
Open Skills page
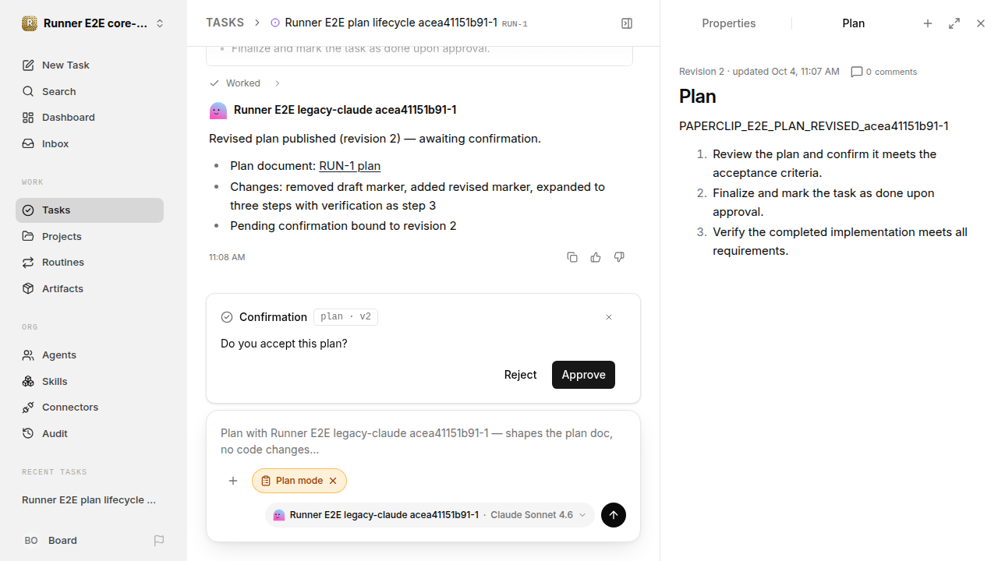pyautogui.click(x=90, y=381)
